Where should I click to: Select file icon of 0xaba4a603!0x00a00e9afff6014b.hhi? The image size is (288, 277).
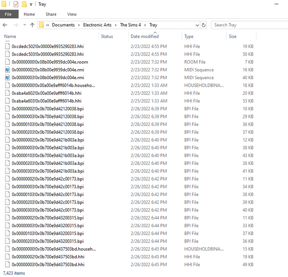[7, 101]
